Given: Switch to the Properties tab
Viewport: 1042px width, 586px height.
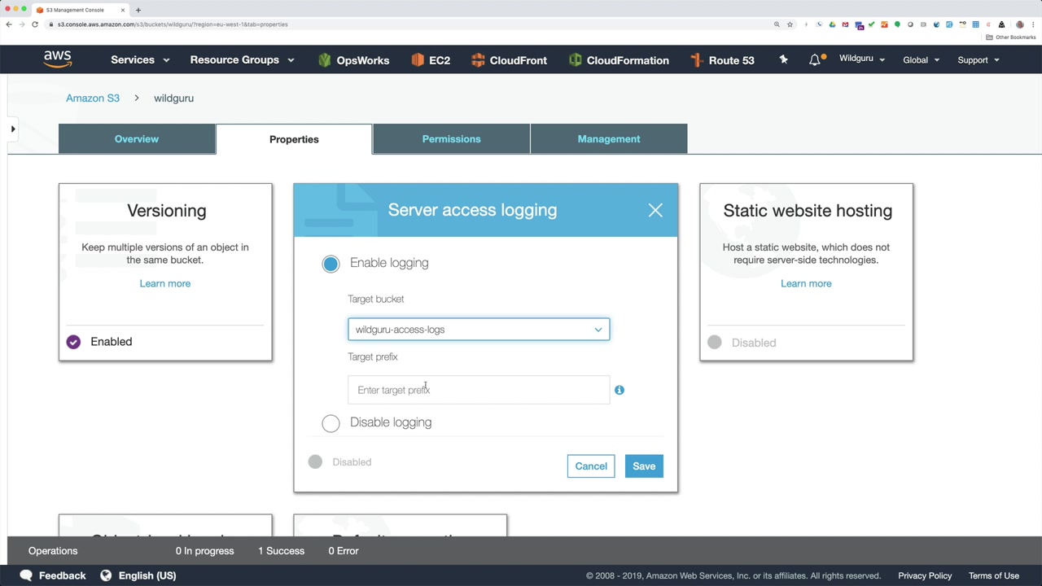Looking at the screenshot, I should point(294,139).
